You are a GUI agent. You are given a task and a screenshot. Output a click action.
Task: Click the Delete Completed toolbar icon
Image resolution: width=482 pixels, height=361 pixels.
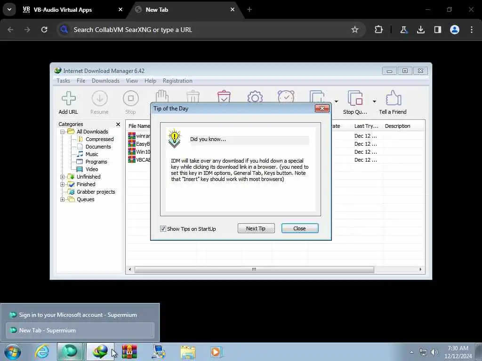pyautogui.click(x=224, y=96)
